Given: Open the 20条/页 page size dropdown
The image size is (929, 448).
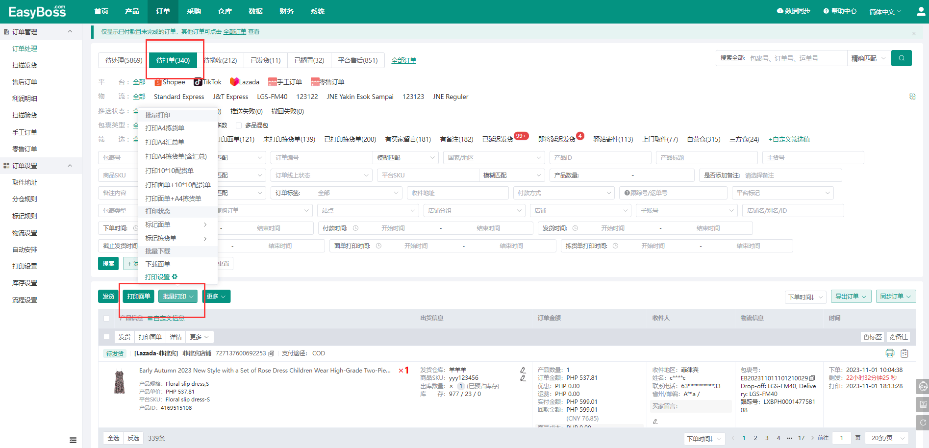Looking at the screenshot, I should coord(887,438).
